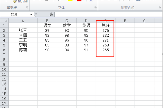
Task: Click 张三's 语文 score 89
Action: [47, 30]
